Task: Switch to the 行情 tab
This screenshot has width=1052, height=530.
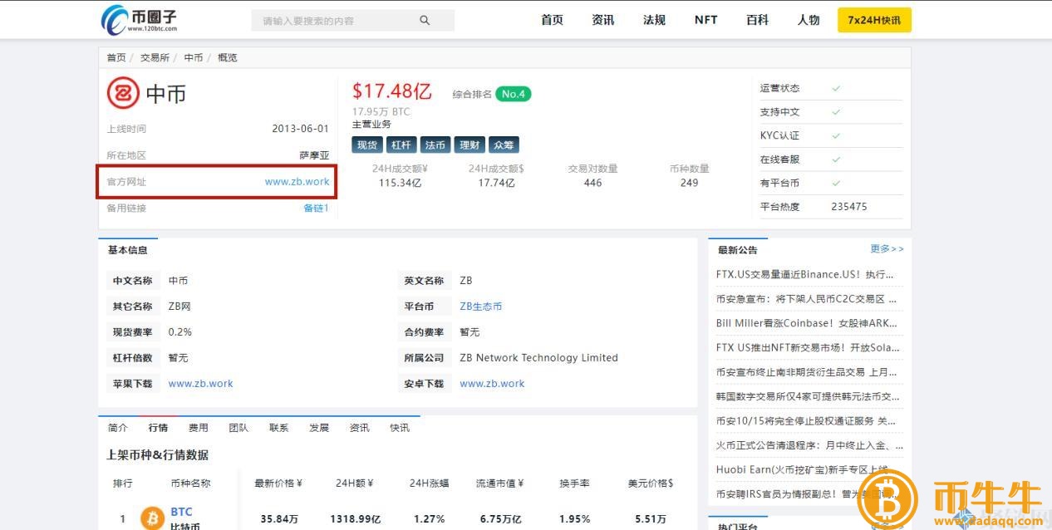Action: (158, 427)
